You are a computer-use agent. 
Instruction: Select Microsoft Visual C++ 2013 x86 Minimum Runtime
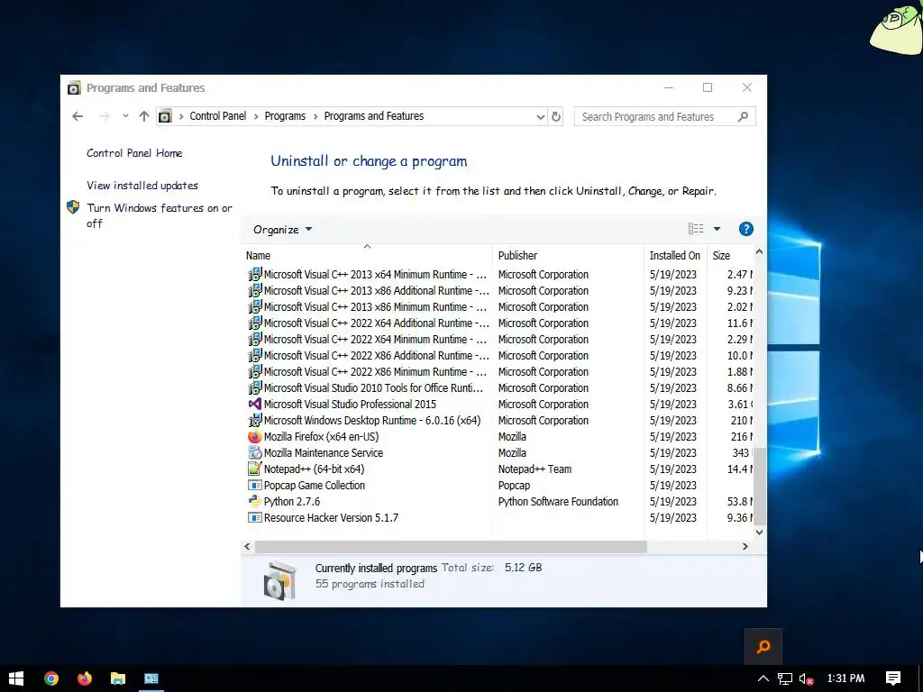(x=376, y=307)
